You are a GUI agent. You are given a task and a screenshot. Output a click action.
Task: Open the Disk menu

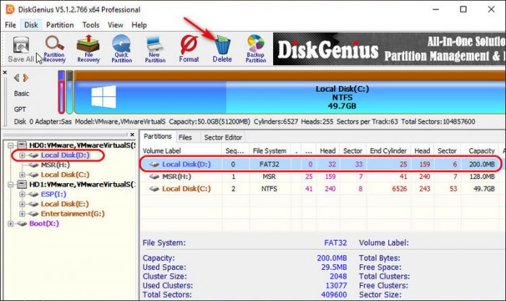(x=31, y=25)
